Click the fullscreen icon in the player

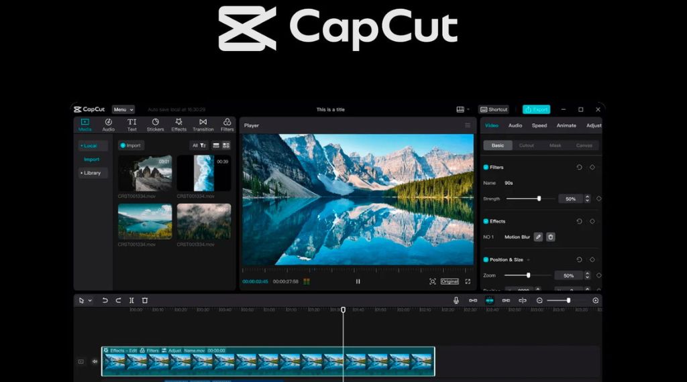click(x=468, y=281)
